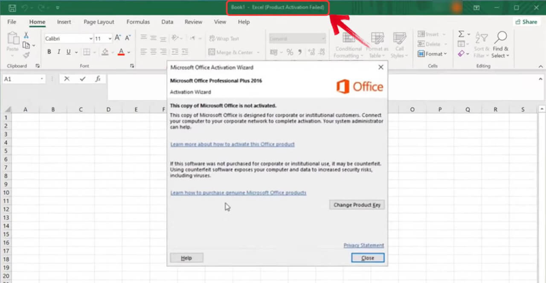Open Find & Select
The height and width of the screenshot is (283, 546).
pyautogui.click(x=500, y=45)
